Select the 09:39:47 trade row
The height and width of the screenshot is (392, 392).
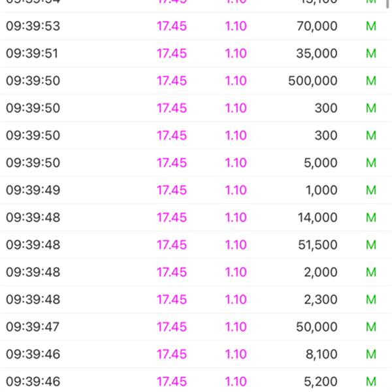(196, 327)
